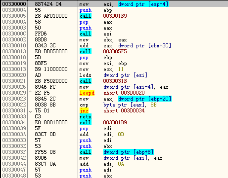This screenshot has height=178, width=228.
Task: Click the pop ebp instruction
Action: click(96, 58)
